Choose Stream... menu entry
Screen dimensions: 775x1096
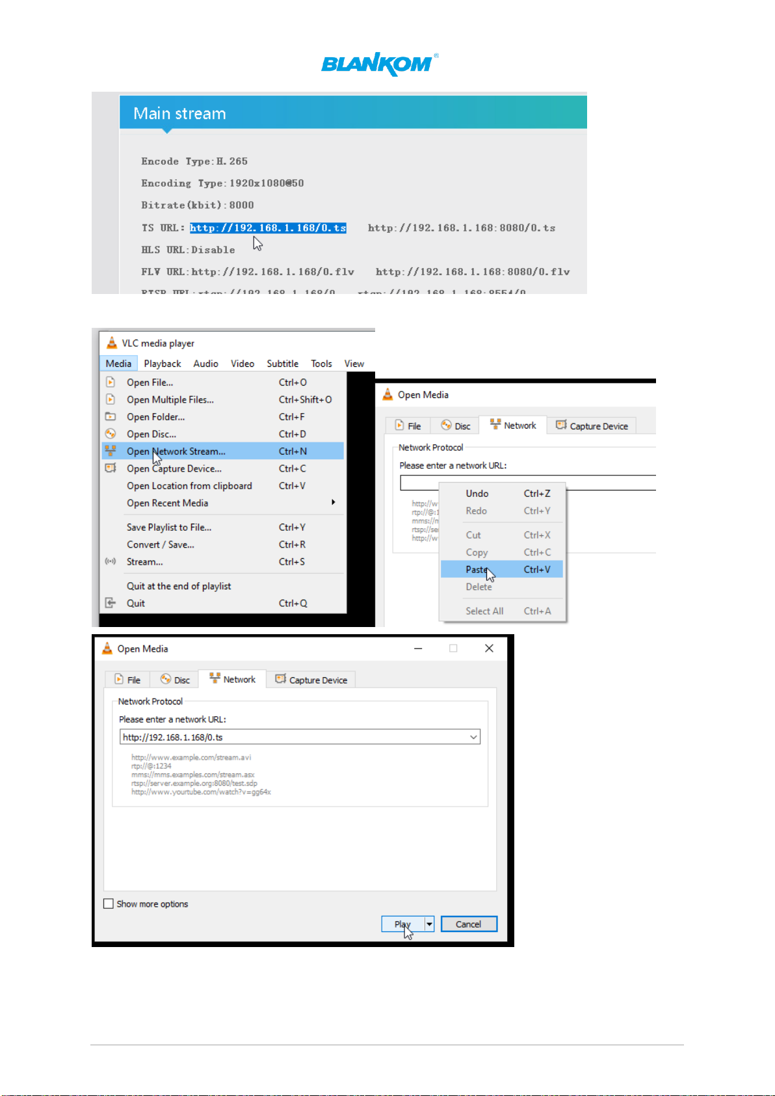[223, 562]
